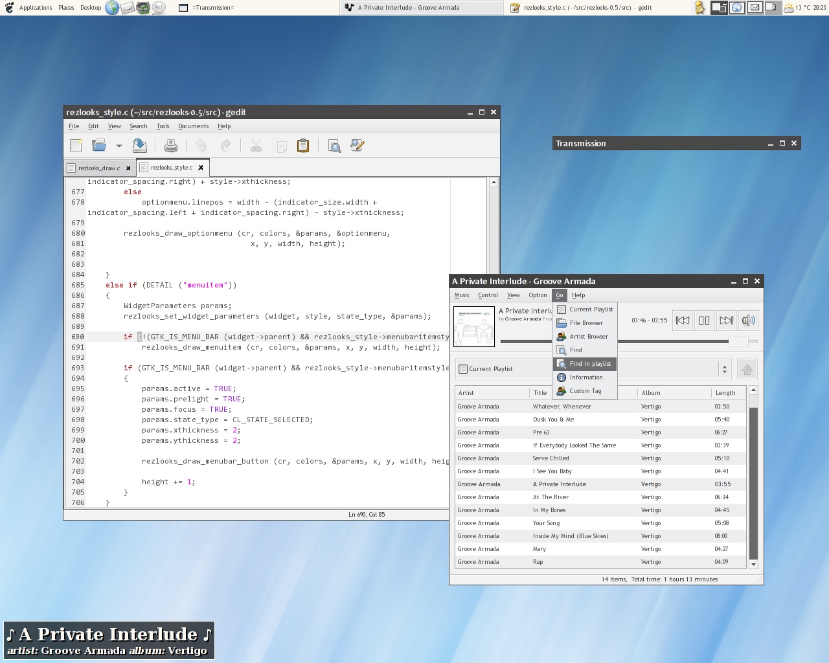Sort playlist by the Album column header
This screenshot has height=663, width=829.
coord(675,393)
